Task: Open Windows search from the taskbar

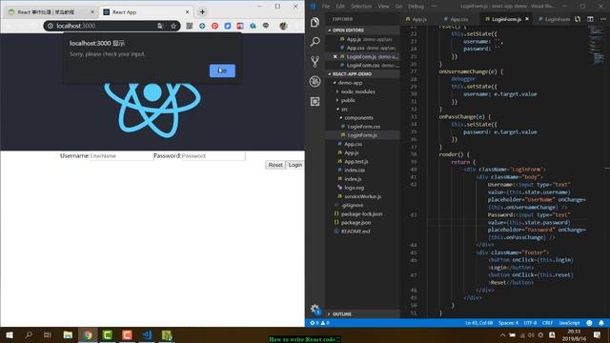Action: pos(29,334)
